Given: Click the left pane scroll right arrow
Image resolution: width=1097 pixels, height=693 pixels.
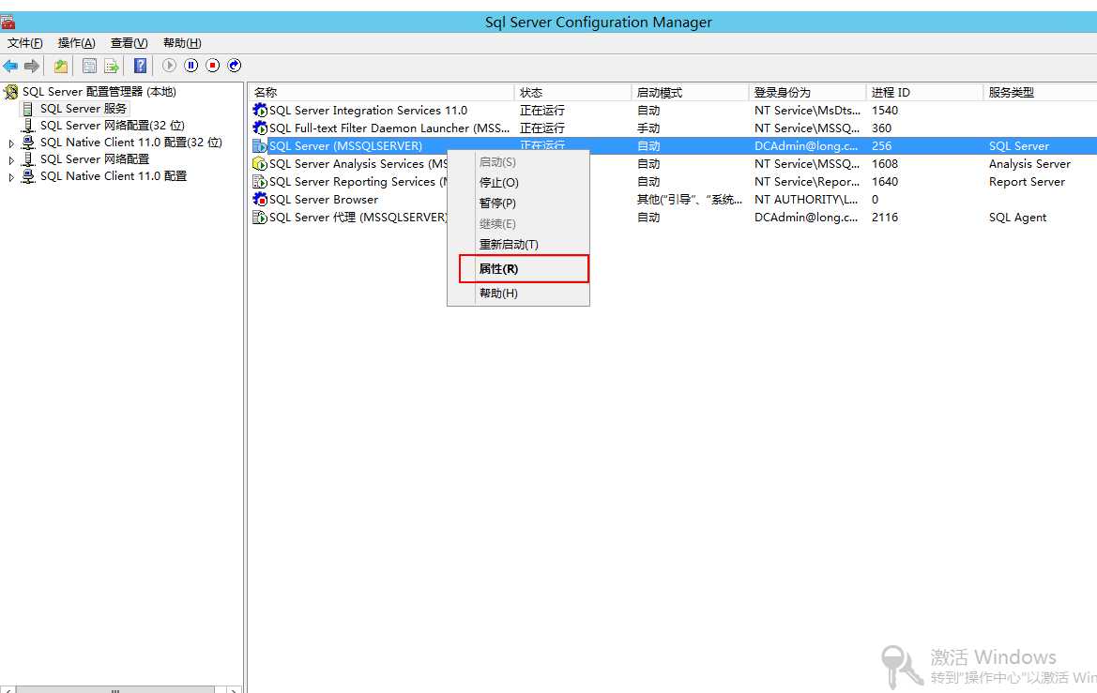Looking at the screenshot, I should [233, 689].
